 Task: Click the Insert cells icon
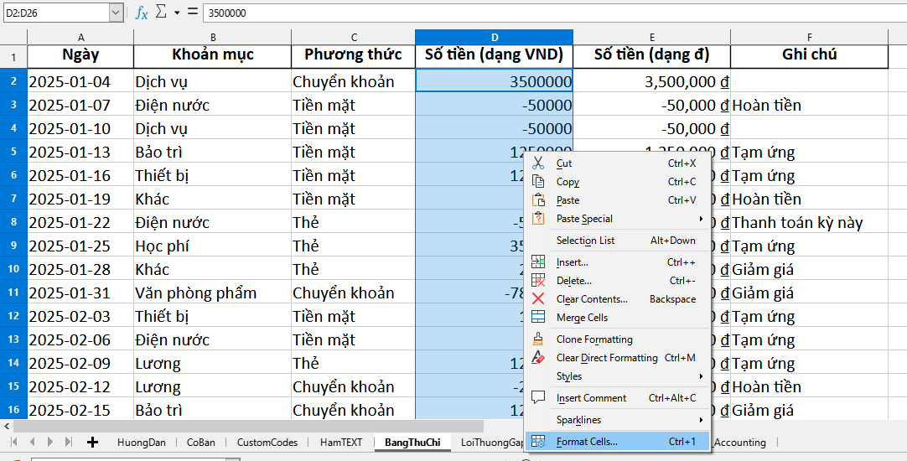(x=538, y=262)
